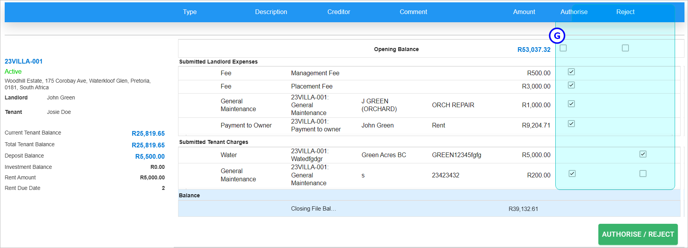Click the Submitted Tenant Charges heading
The image size is (688, 248).
pos(214,142)
